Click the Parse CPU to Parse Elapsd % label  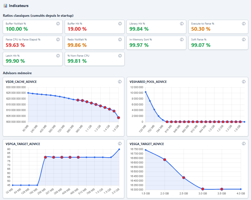pyautogui.click(x=23, y=40)
